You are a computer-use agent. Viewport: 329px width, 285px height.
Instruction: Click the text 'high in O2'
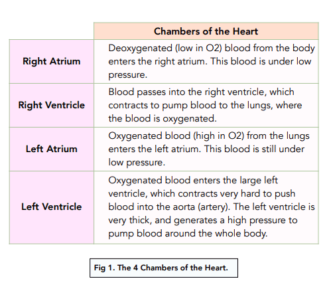point(219,136)
